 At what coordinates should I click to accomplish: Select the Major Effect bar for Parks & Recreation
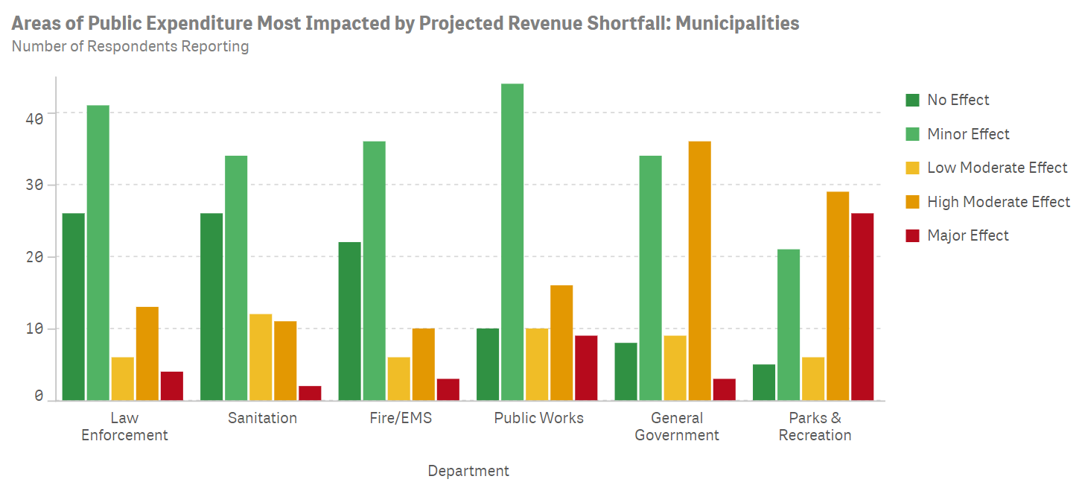(862, 307)
